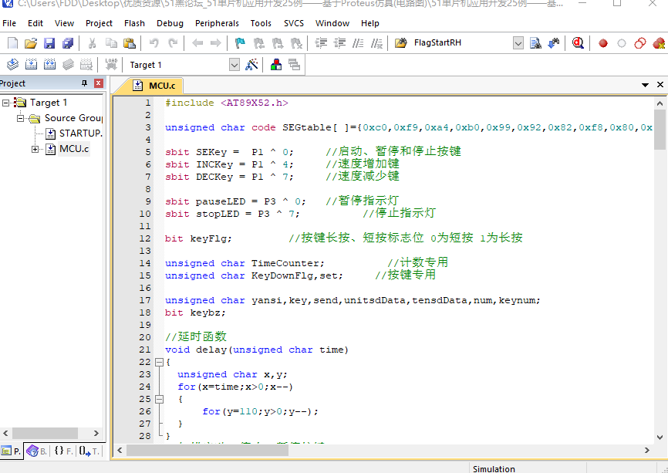Rebuild all target files icon

coord(50,65)
